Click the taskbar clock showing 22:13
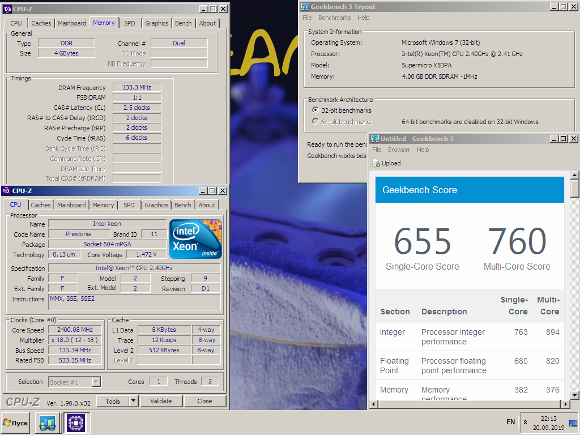Viewport: 580px width, 435px height. [x=548, y=419]
